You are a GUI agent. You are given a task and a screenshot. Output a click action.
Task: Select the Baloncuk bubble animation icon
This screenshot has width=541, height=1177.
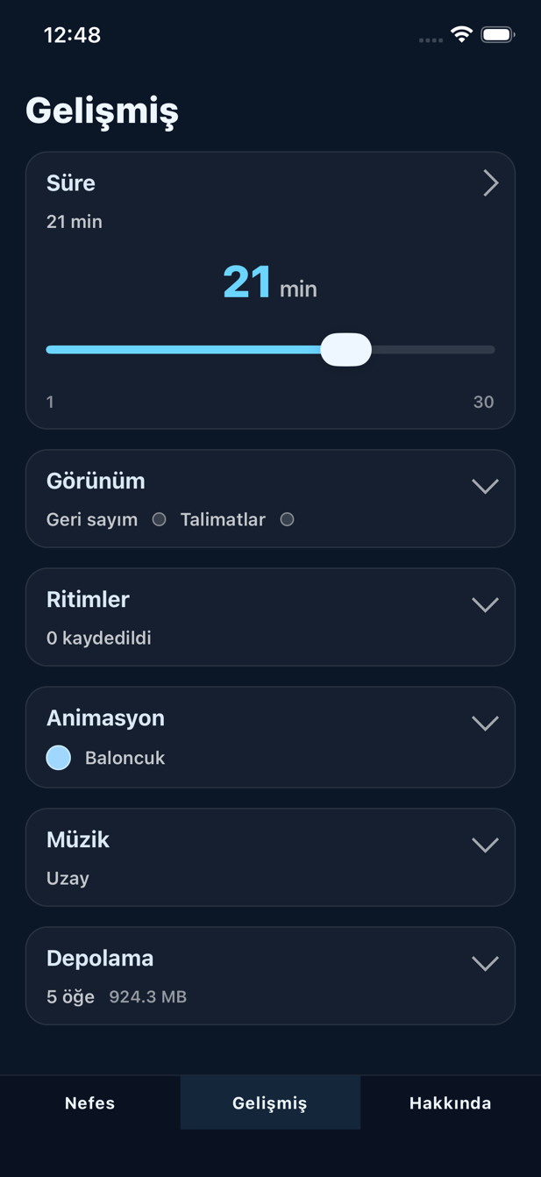click(x=58, y=758)
